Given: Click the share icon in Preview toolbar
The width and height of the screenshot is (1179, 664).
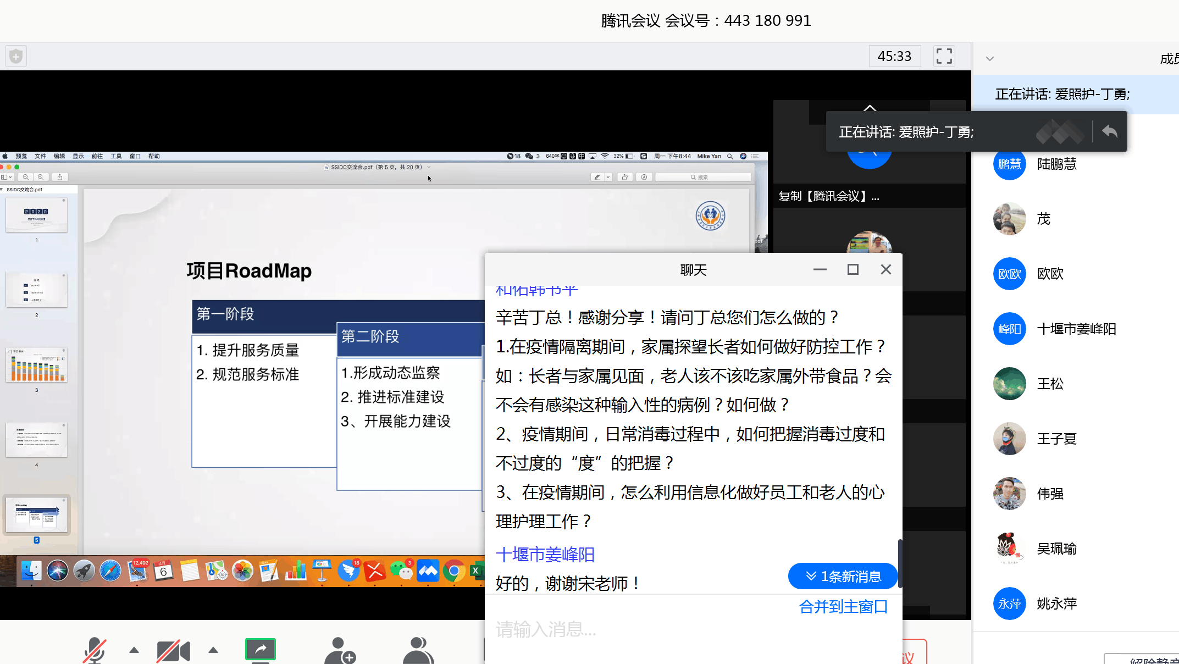Looking at the screenshot, I should click(x=60, y=177).
